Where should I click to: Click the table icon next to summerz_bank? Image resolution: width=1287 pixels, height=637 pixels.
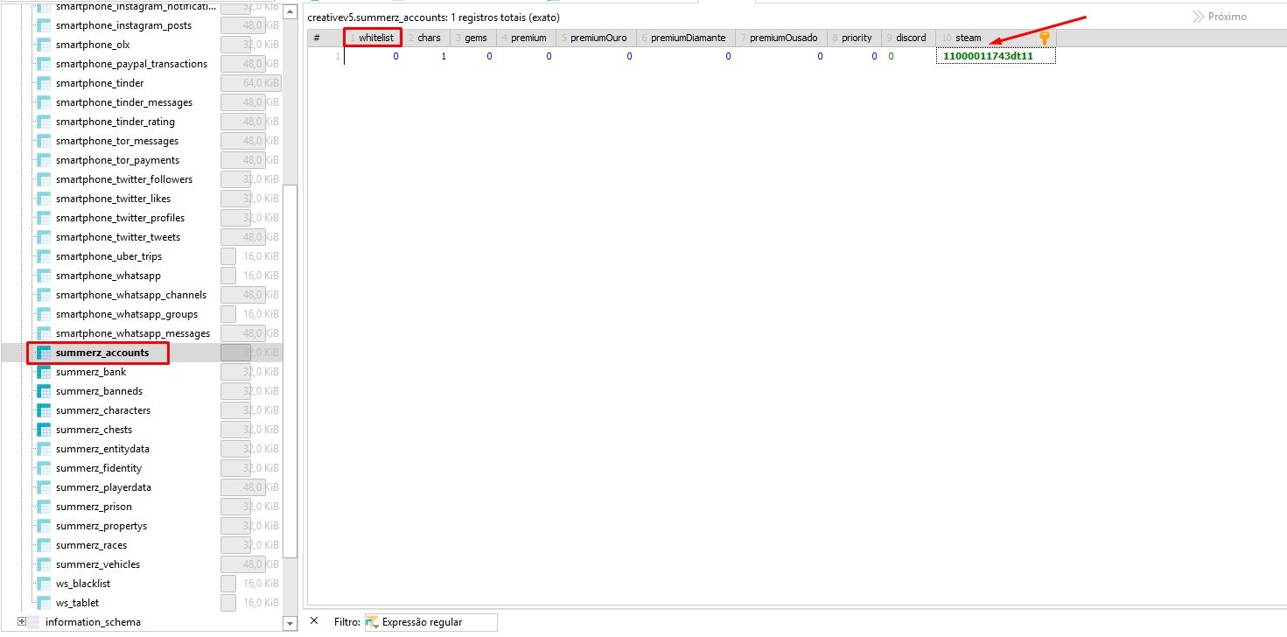[x=43, y=371]
